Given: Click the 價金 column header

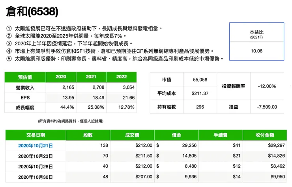Looking at the screenshot, I should (x=176, y=135).
